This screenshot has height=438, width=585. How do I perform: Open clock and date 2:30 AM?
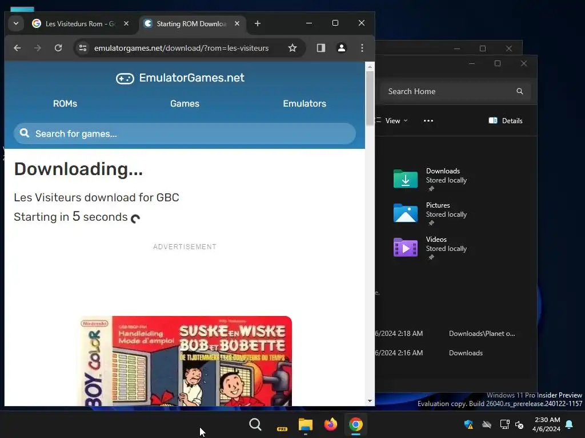(547, 424)
